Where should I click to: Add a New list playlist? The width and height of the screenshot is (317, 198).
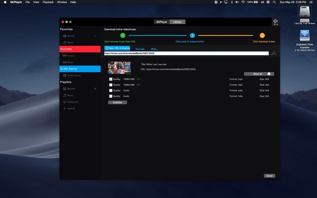click(71, 108)
